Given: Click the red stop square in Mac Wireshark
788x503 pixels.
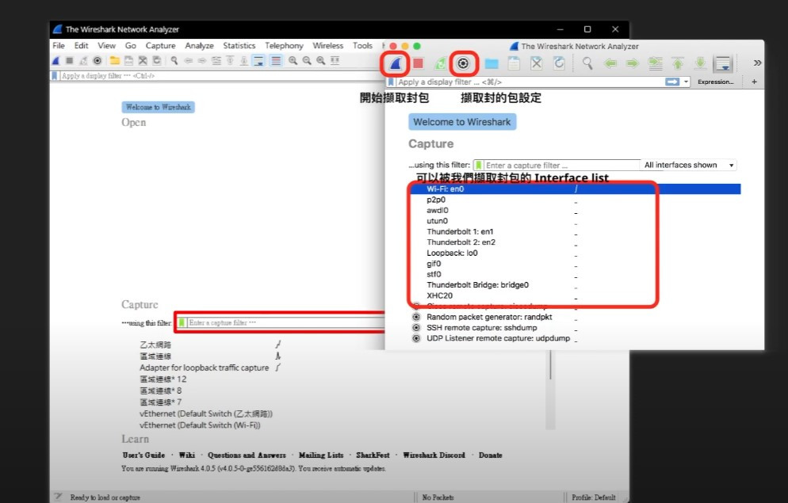Looking at the screenshot, I should [x=418, y=63].
